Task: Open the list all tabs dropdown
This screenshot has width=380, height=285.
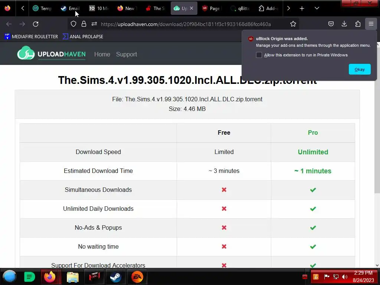Action: pos(317,8)
